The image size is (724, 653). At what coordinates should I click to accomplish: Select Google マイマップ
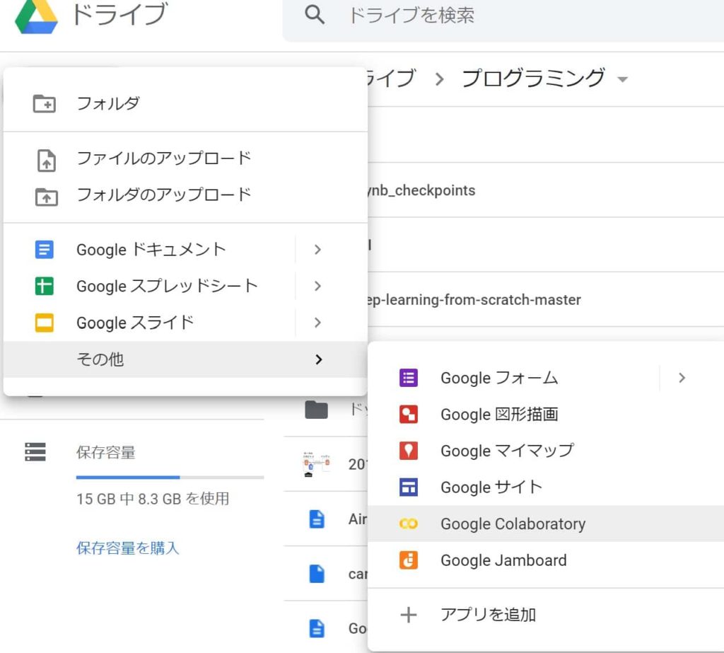506,451
